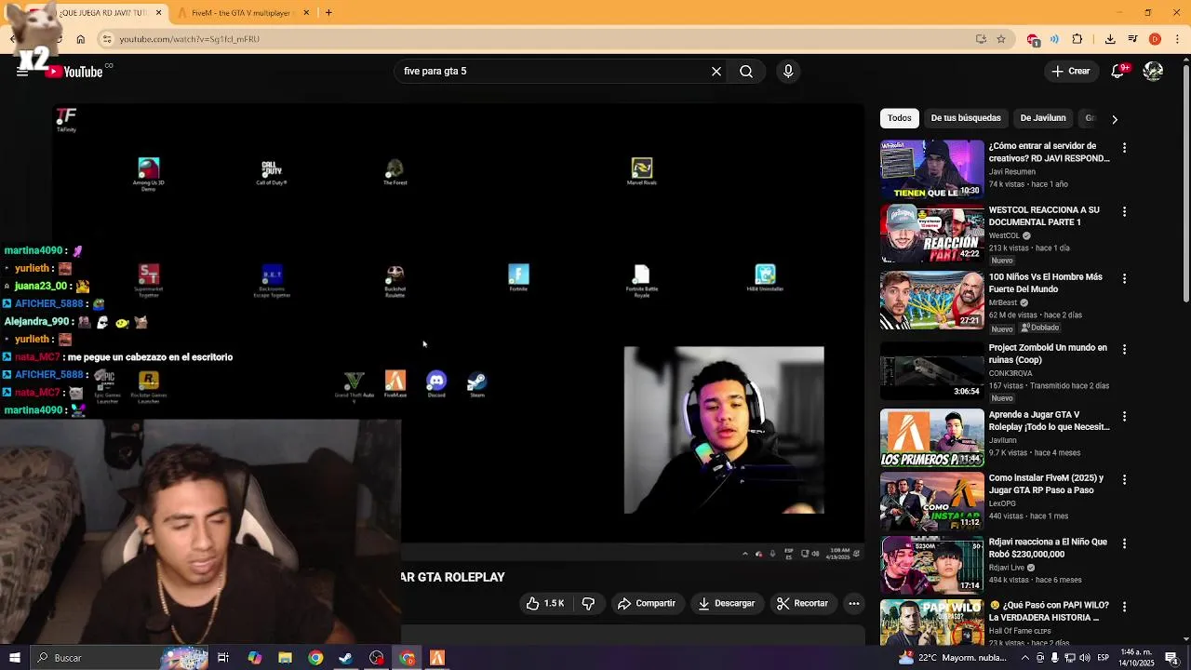This screenshot has height=670, width=1191.
Task: Open the WESTCOL REACCIÓN PART thumbnail
Action: (931, 234)
